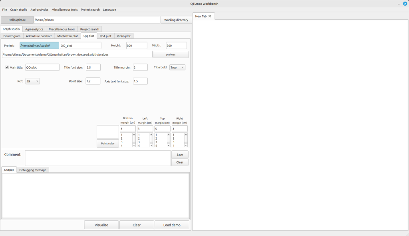Save the comment
Image resolution: width=409 pixels, height=236 pixels.
[180, 154]
